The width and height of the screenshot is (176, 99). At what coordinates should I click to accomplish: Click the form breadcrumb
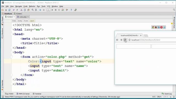tap(26, 21)
